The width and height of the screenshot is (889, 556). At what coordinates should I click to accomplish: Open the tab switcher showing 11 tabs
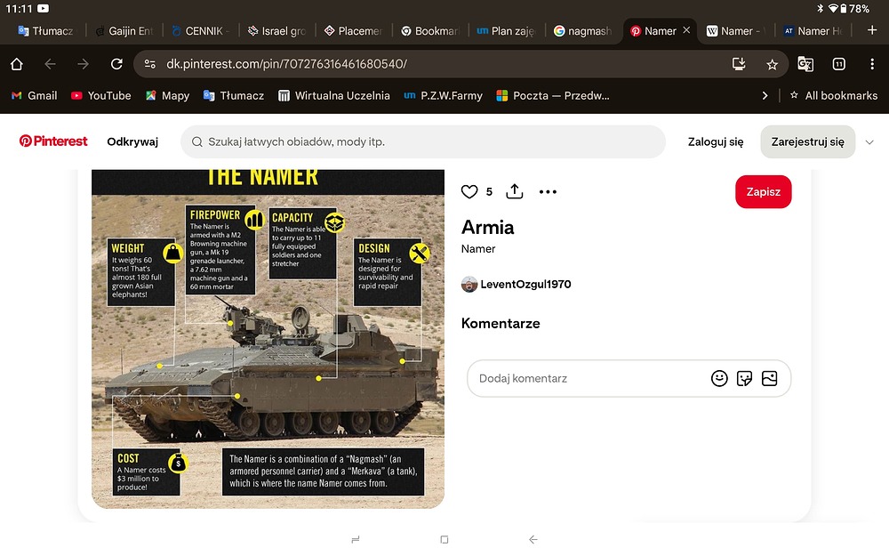tap(838, 64)
